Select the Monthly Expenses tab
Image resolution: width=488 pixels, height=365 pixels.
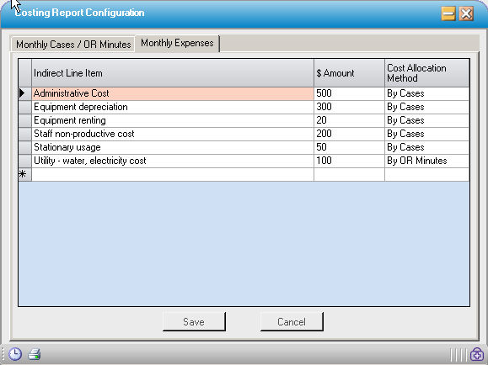pyautogui.click(x=177, y=43)
